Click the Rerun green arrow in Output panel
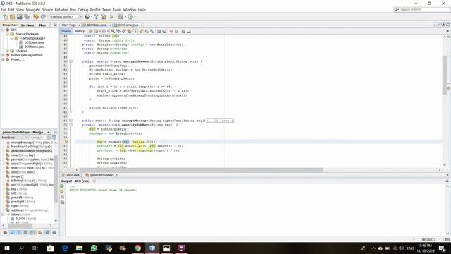The width and height of the screenshot is (451, 254). (x=62, y=186)
